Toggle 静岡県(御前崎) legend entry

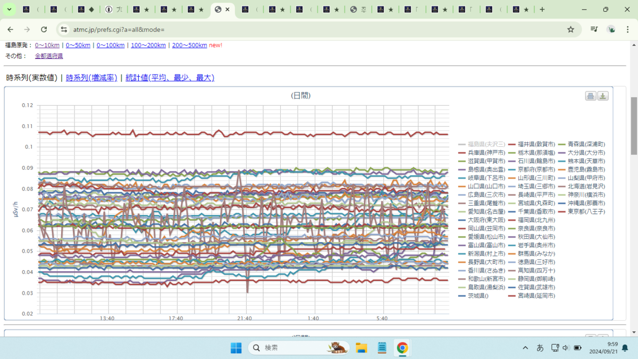tap(532, 278)
